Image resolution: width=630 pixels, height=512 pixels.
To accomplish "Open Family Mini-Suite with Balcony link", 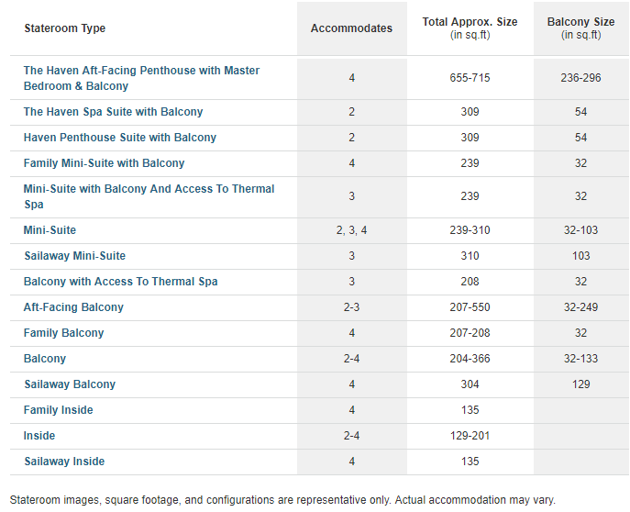I will point(104,163).
